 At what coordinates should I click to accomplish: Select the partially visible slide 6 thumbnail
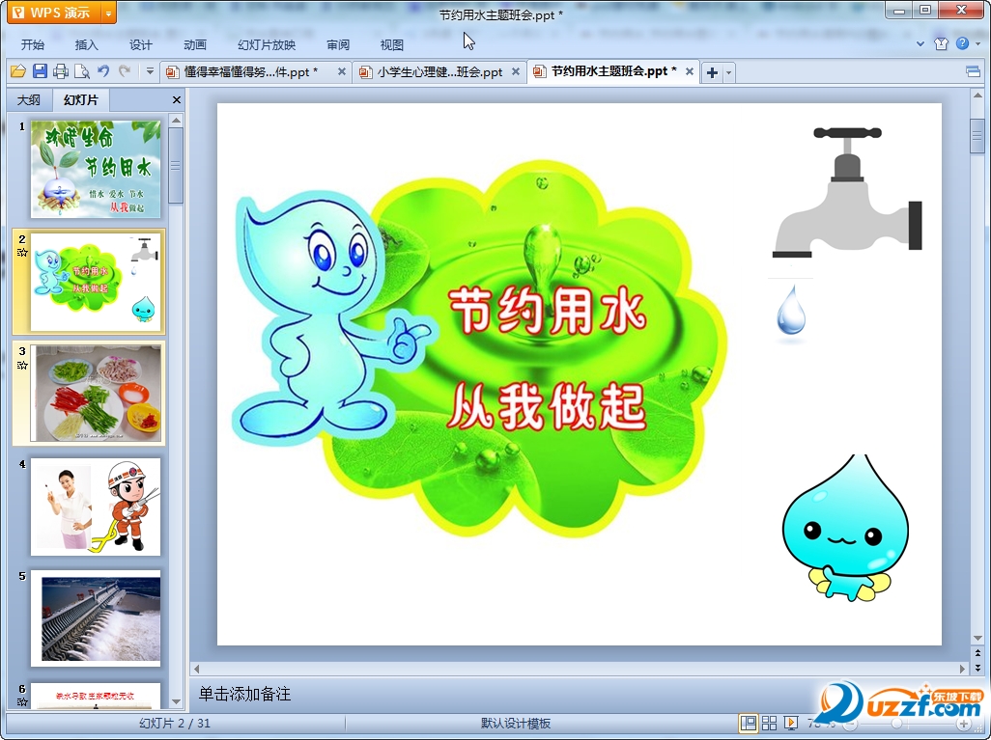96,696
